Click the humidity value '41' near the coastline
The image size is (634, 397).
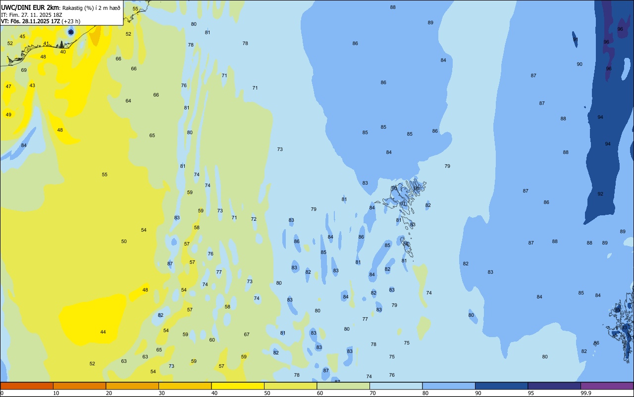coord(46,44)
